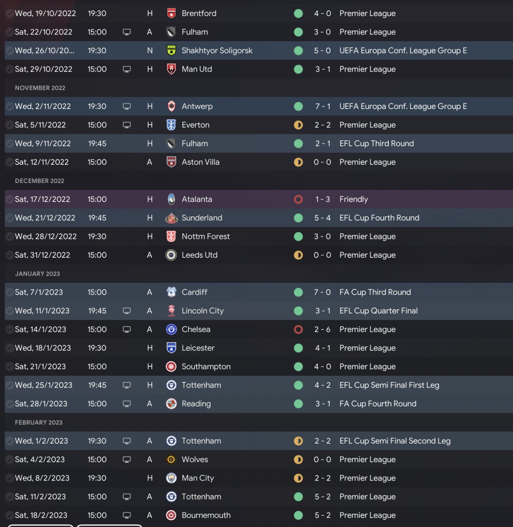Viewport: 513px width, 527px height.
Task: Toggle the checkmark beside Sat, 17/12/2022 friendly
Action: [9, 199]
